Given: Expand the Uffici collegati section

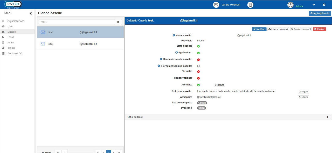Looking at the screenshot, I should point(328,117).
